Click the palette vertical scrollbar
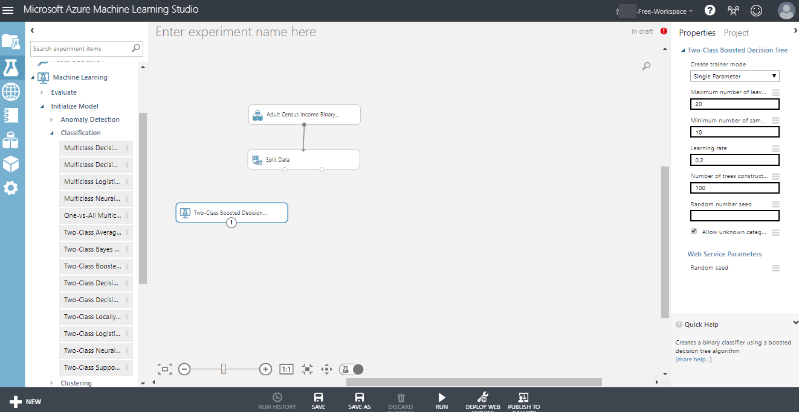The image size is (799, 412). point(143,198)
